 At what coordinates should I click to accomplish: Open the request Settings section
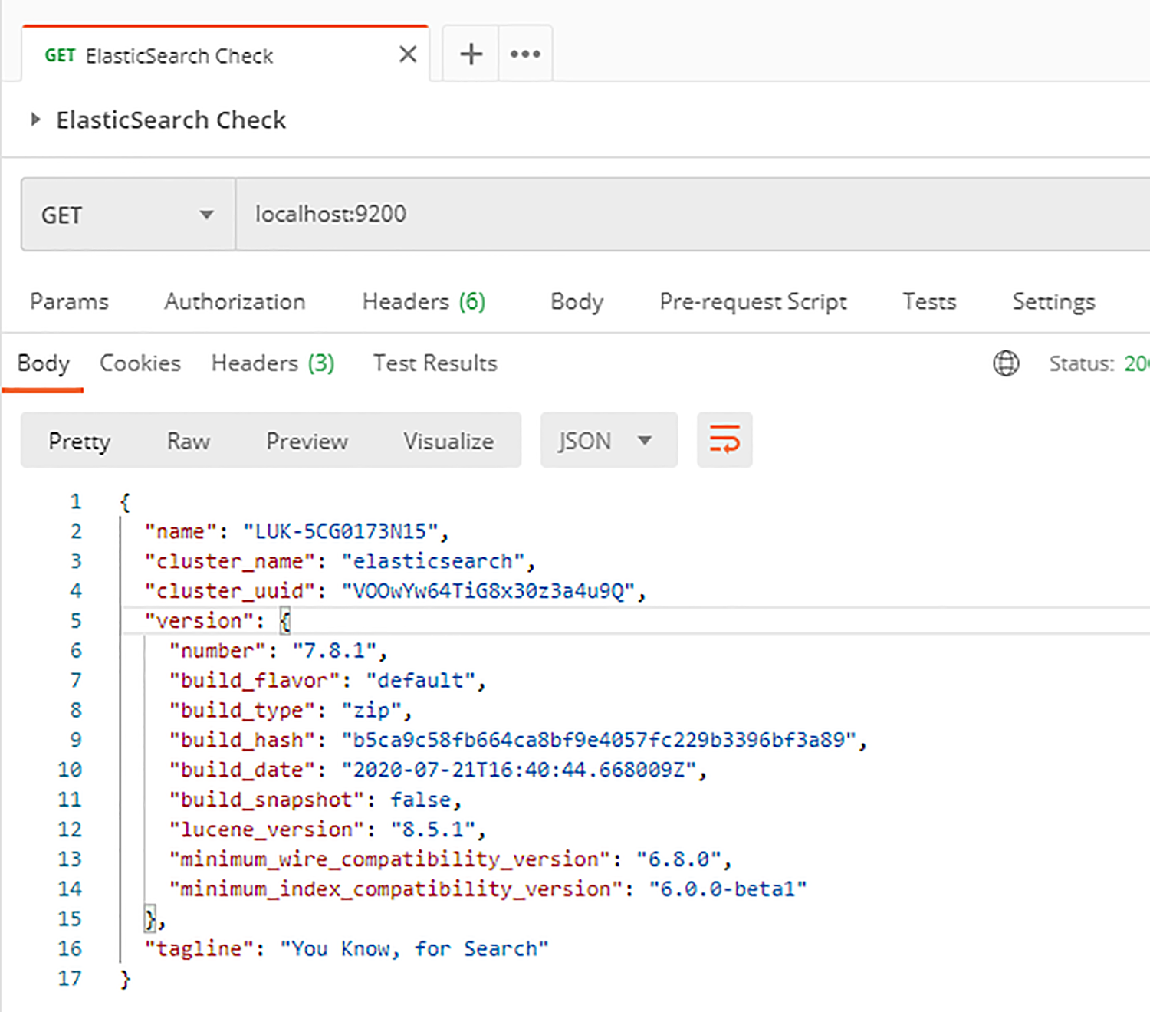[x=1053, y=301]
